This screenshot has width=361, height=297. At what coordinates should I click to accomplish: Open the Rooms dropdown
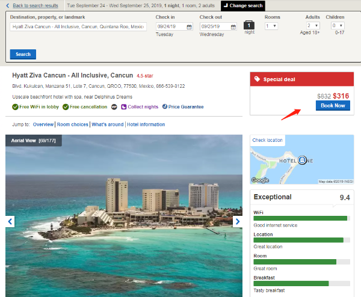coord(271,26)
